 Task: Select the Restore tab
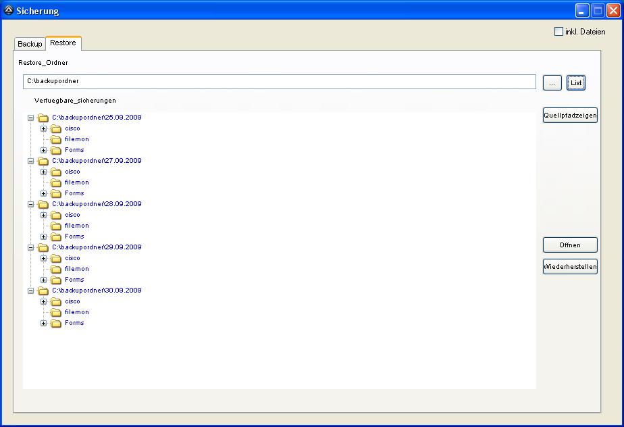[63, 43]
